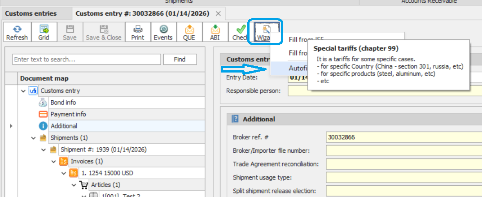Click the Invoices (1) orange icon
This screenshot has height=197, width=482.
pyautogui.click(x=63, y=161)
